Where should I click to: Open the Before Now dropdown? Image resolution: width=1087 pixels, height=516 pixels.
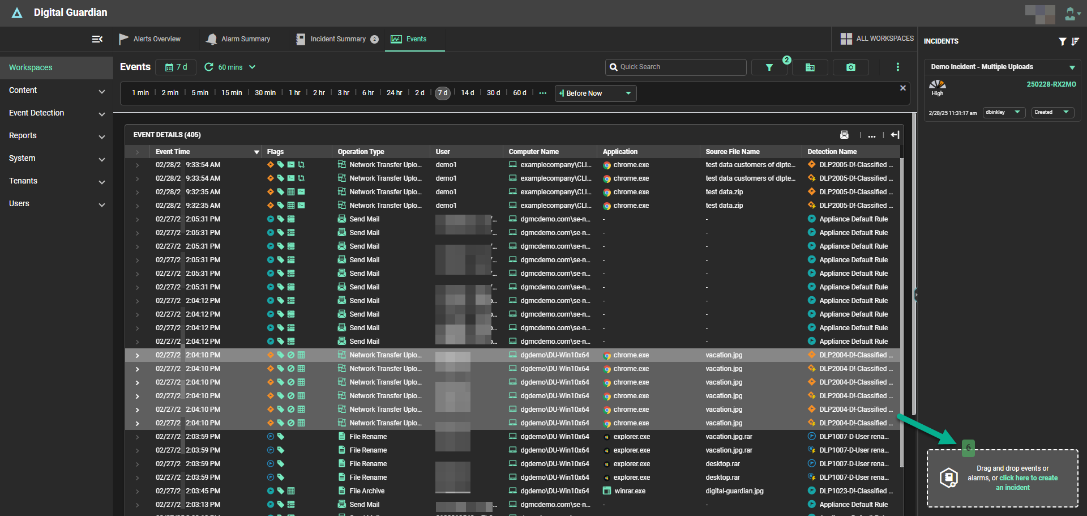click(x=596, y=93)
